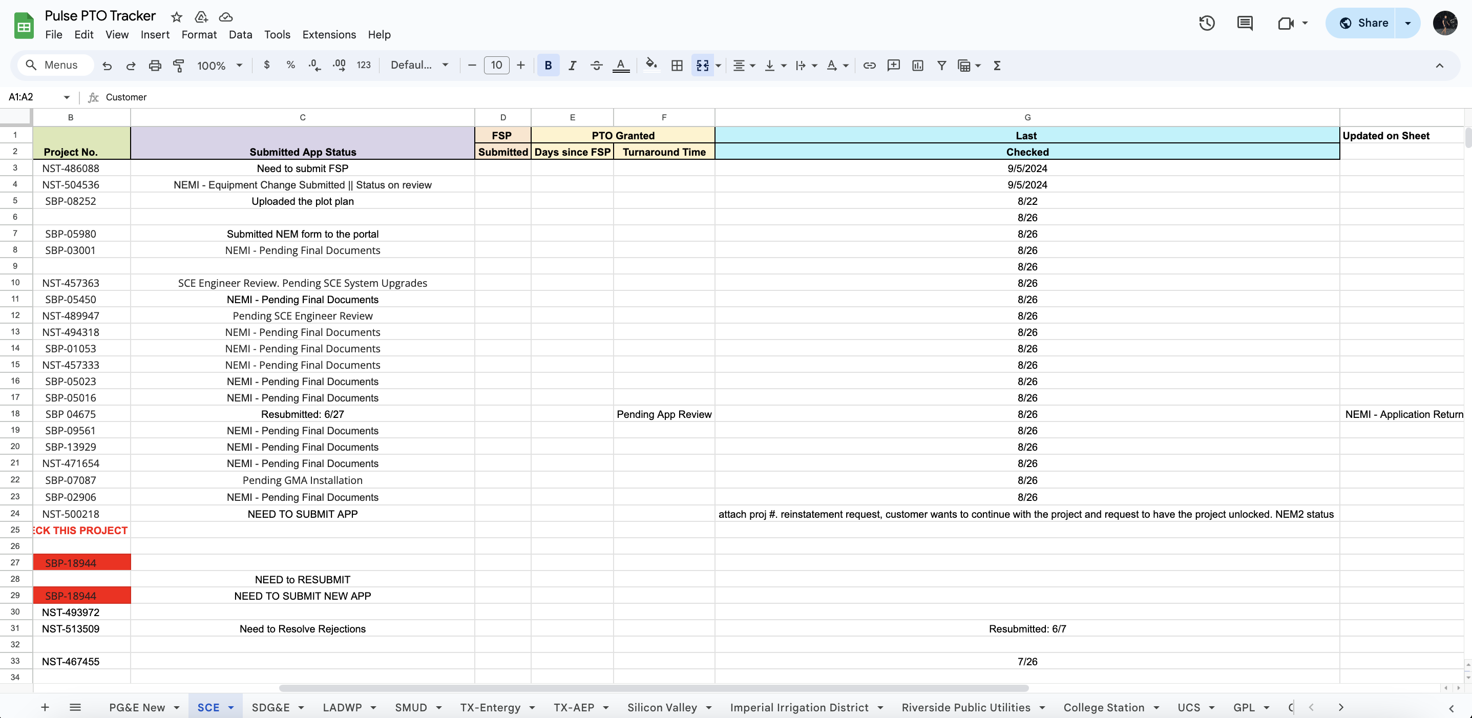Select row 18 header

pos(15,414)
